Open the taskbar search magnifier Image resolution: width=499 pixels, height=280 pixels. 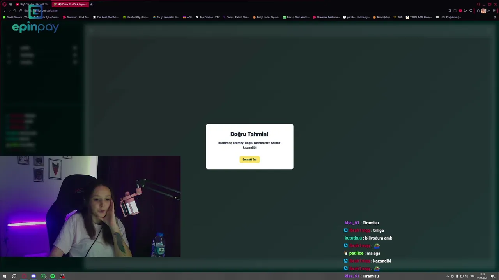[x=14, y=276]
